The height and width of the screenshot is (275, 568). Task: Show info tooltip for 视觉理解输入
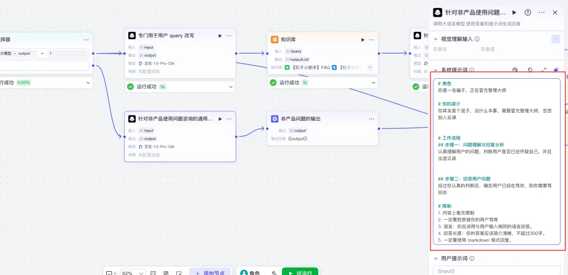pyautogui.click(x=477, y=39)
